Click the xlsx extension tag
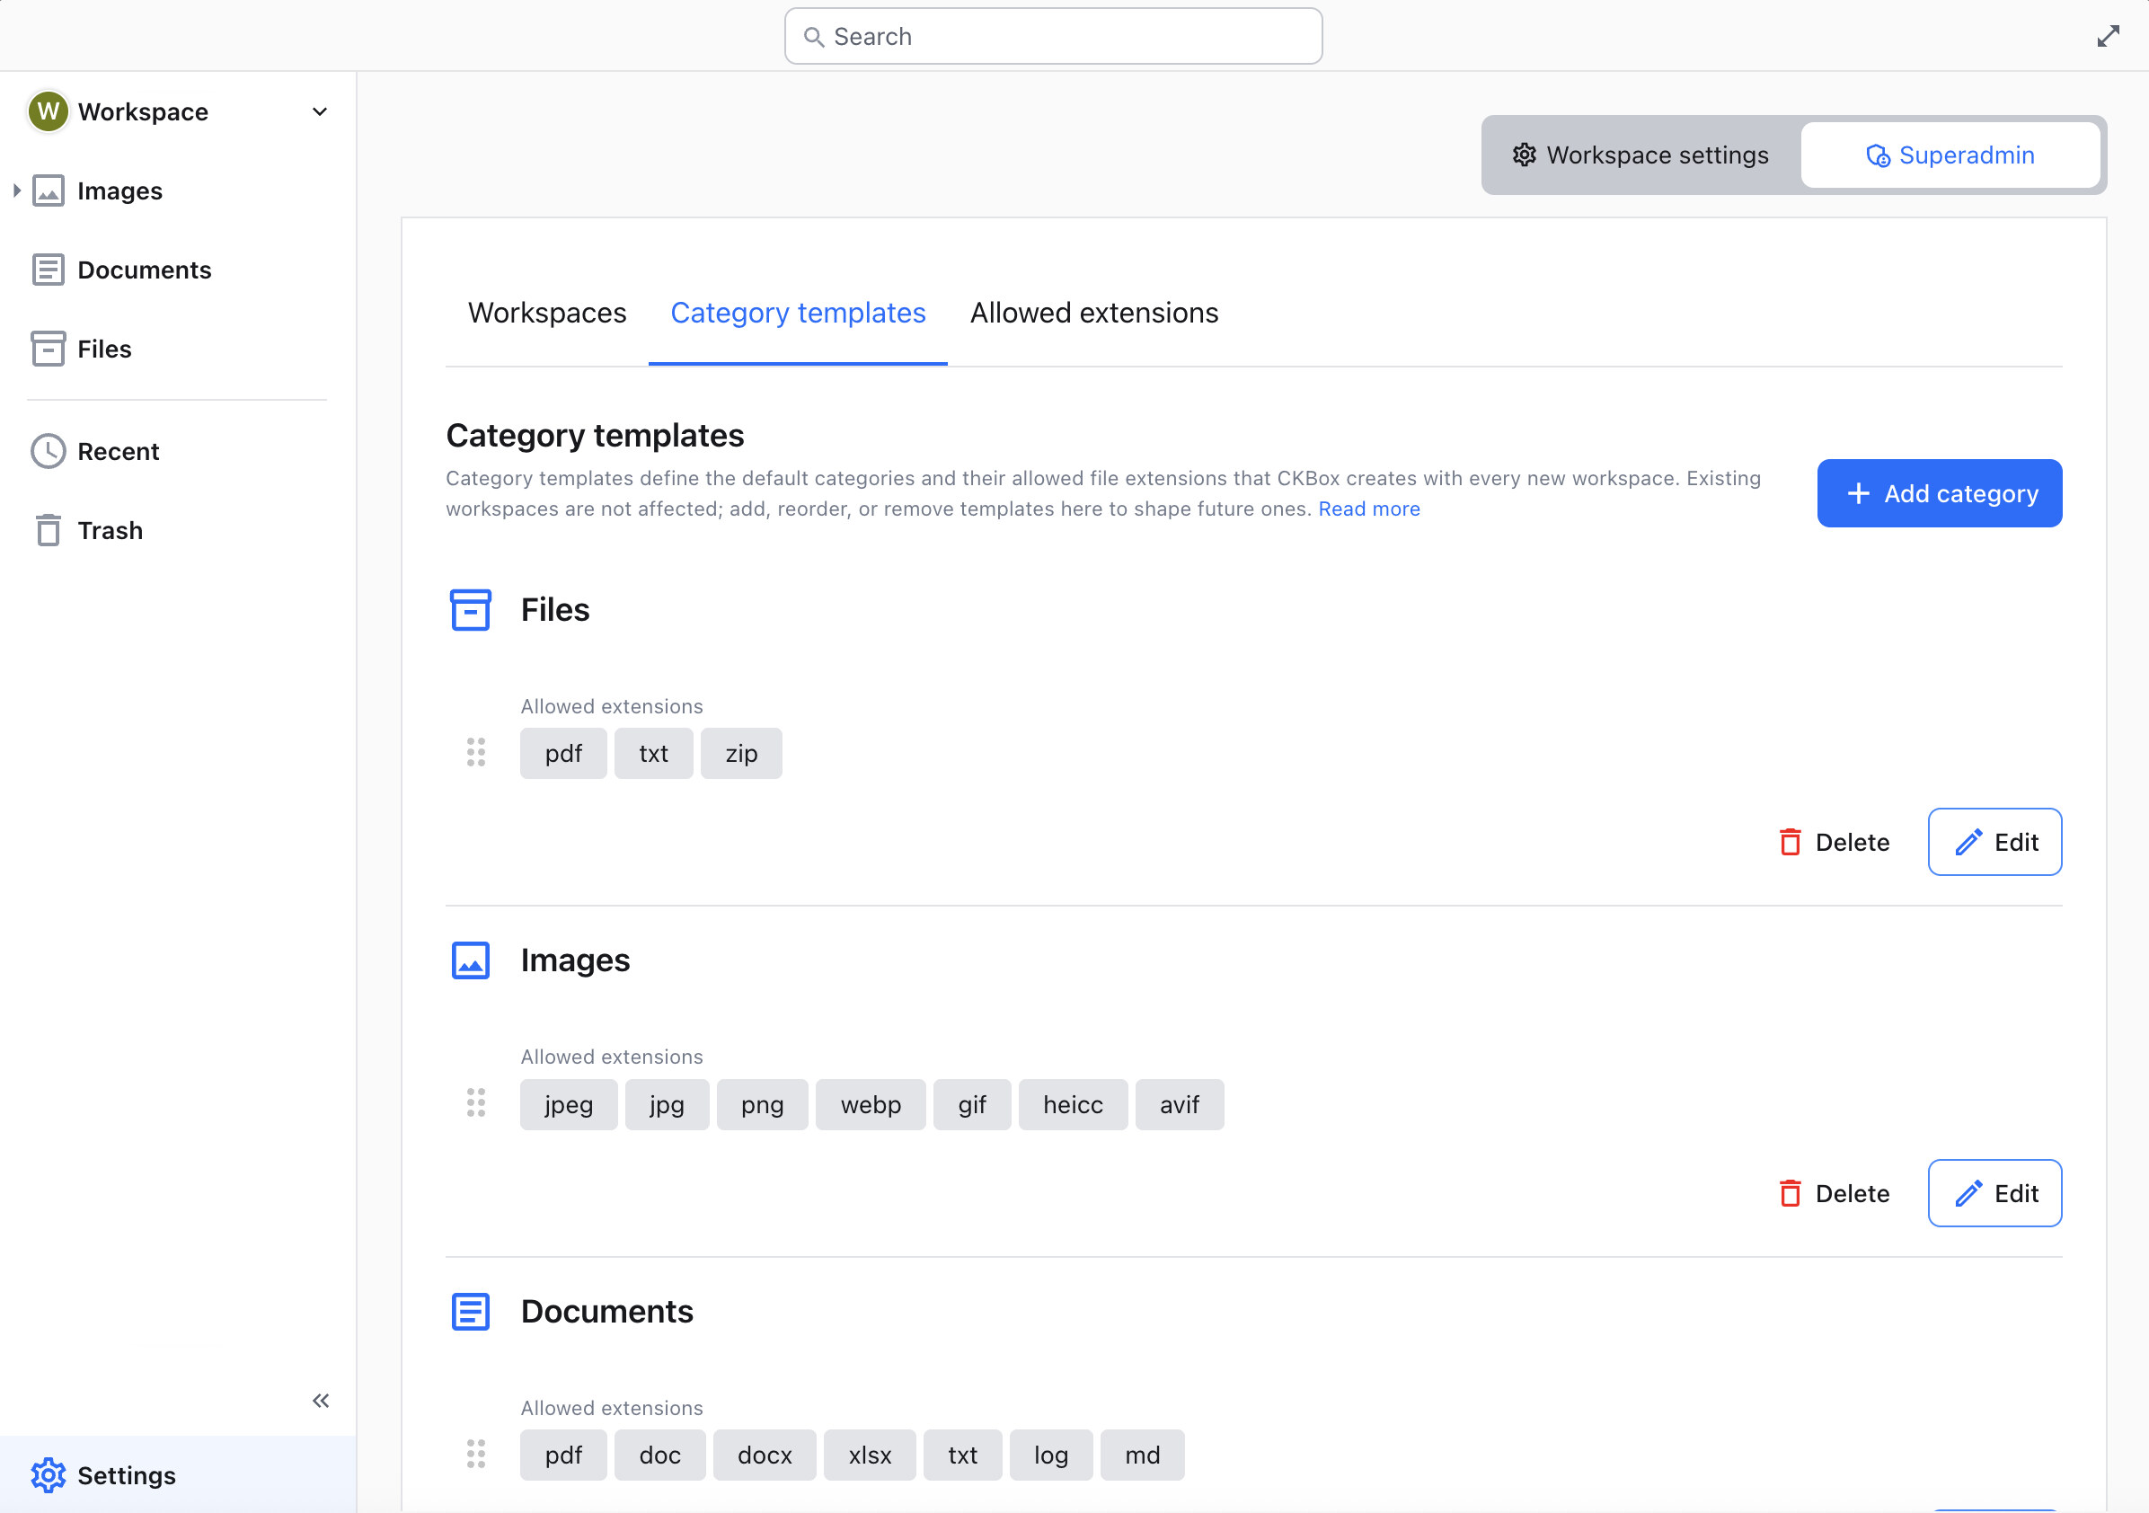 click(x=871, y=1455)
